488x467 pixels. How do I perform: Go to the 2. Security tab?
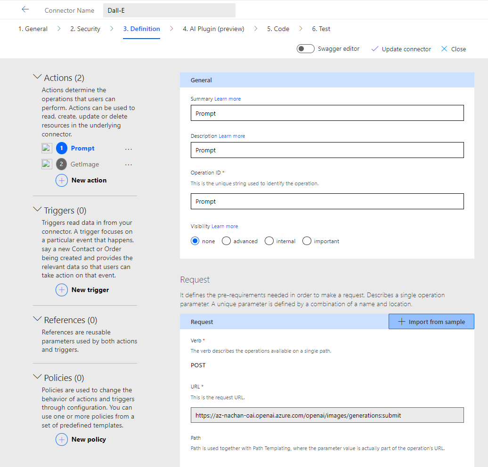click(85, 29)
